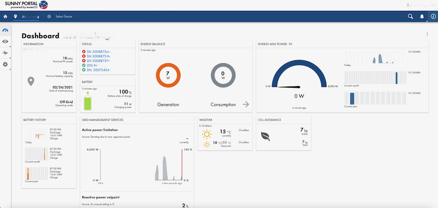Image resolution: width=438 pixels, height=208 pixels.
Task: Click the Energy Balance arrow next to Consumption
Action: pos(246,104)
